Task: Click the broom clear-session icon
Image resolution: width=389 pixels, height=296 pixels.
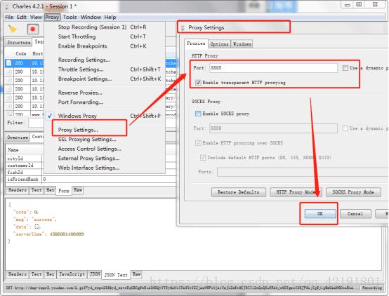Action: [13, 29]
